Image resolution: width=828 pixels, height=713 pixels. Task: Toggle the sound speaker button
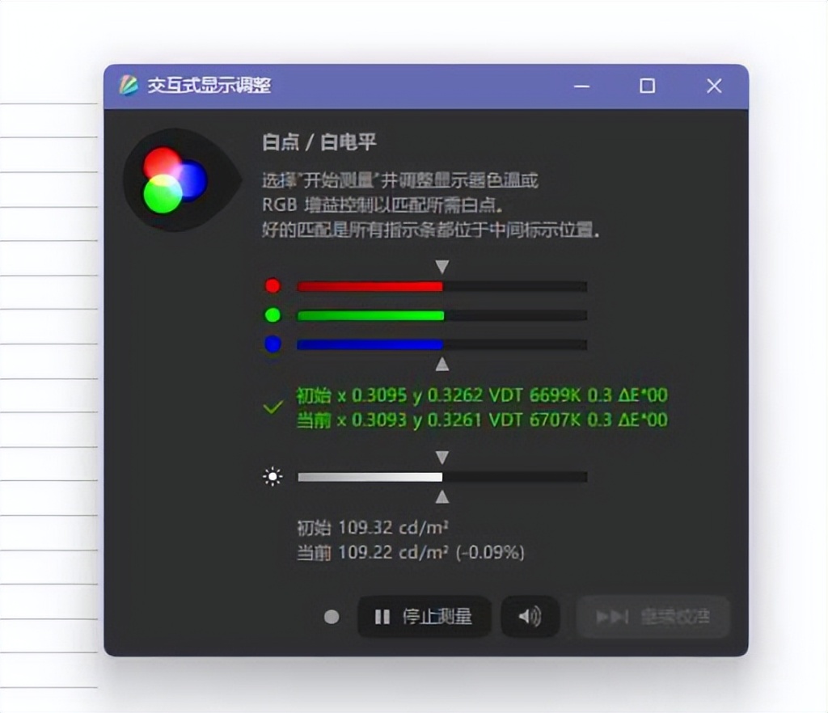[x=530, y=616]
